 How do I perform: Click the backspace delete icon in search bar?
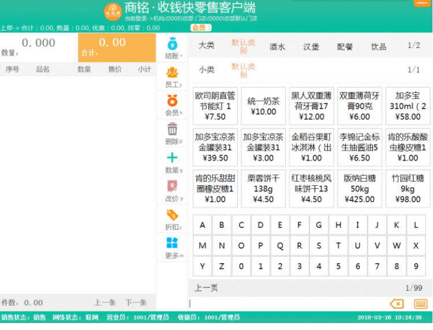(x=397, y=304)
